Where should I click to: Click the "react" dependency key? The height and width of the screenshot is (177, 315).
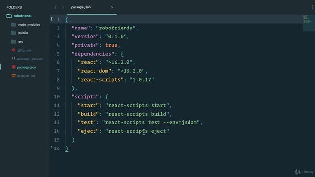click(89, 62)
